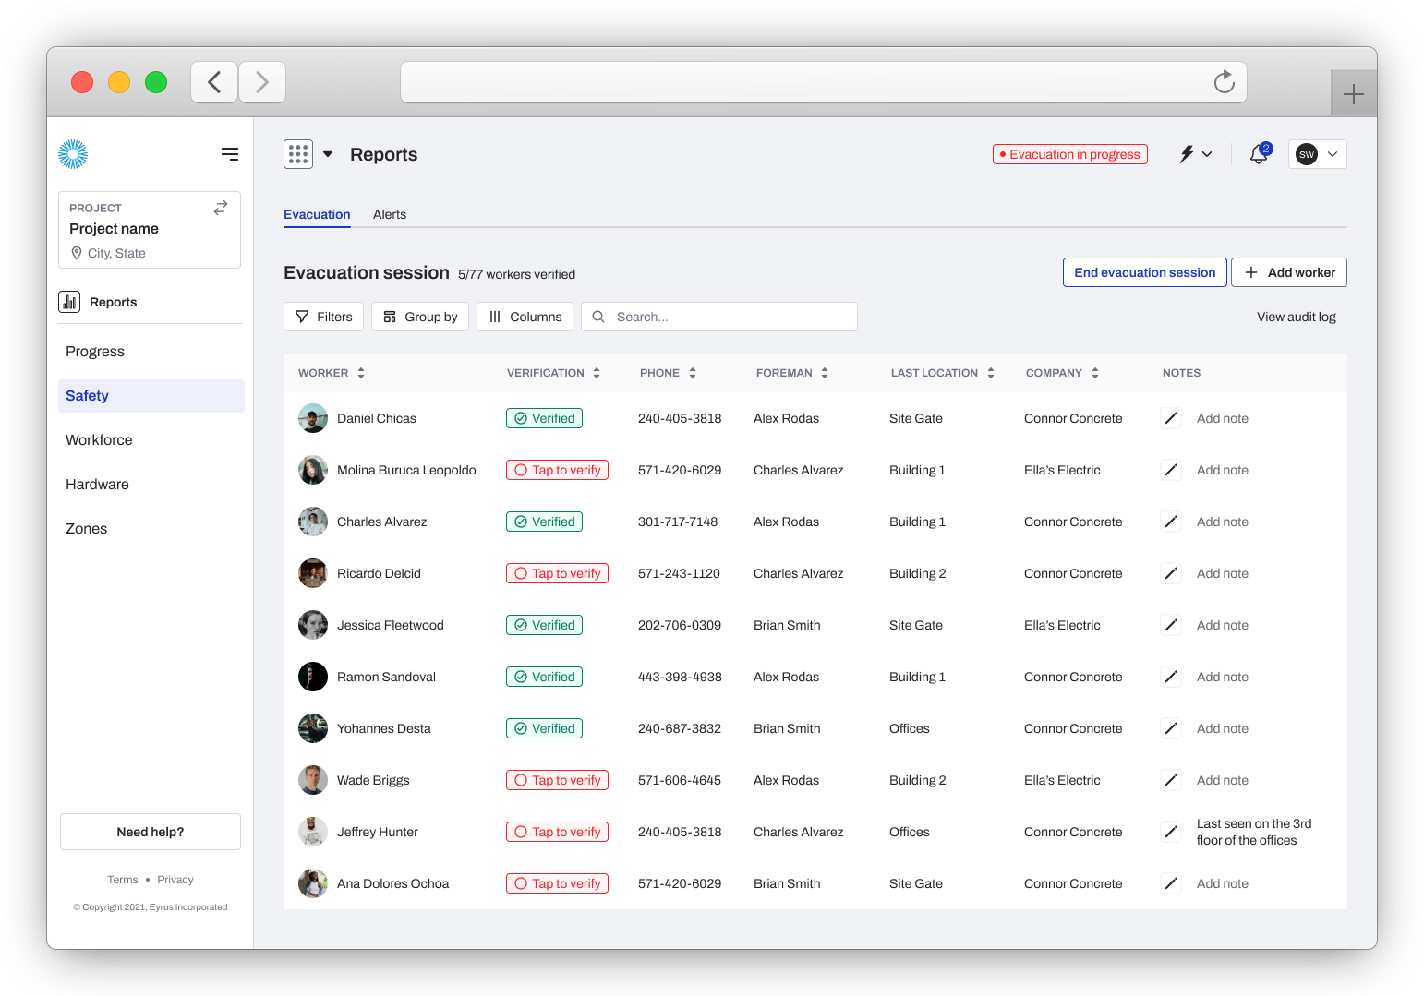
Task: Switch to the Alerts tab
Action: (x=390, y=214)
